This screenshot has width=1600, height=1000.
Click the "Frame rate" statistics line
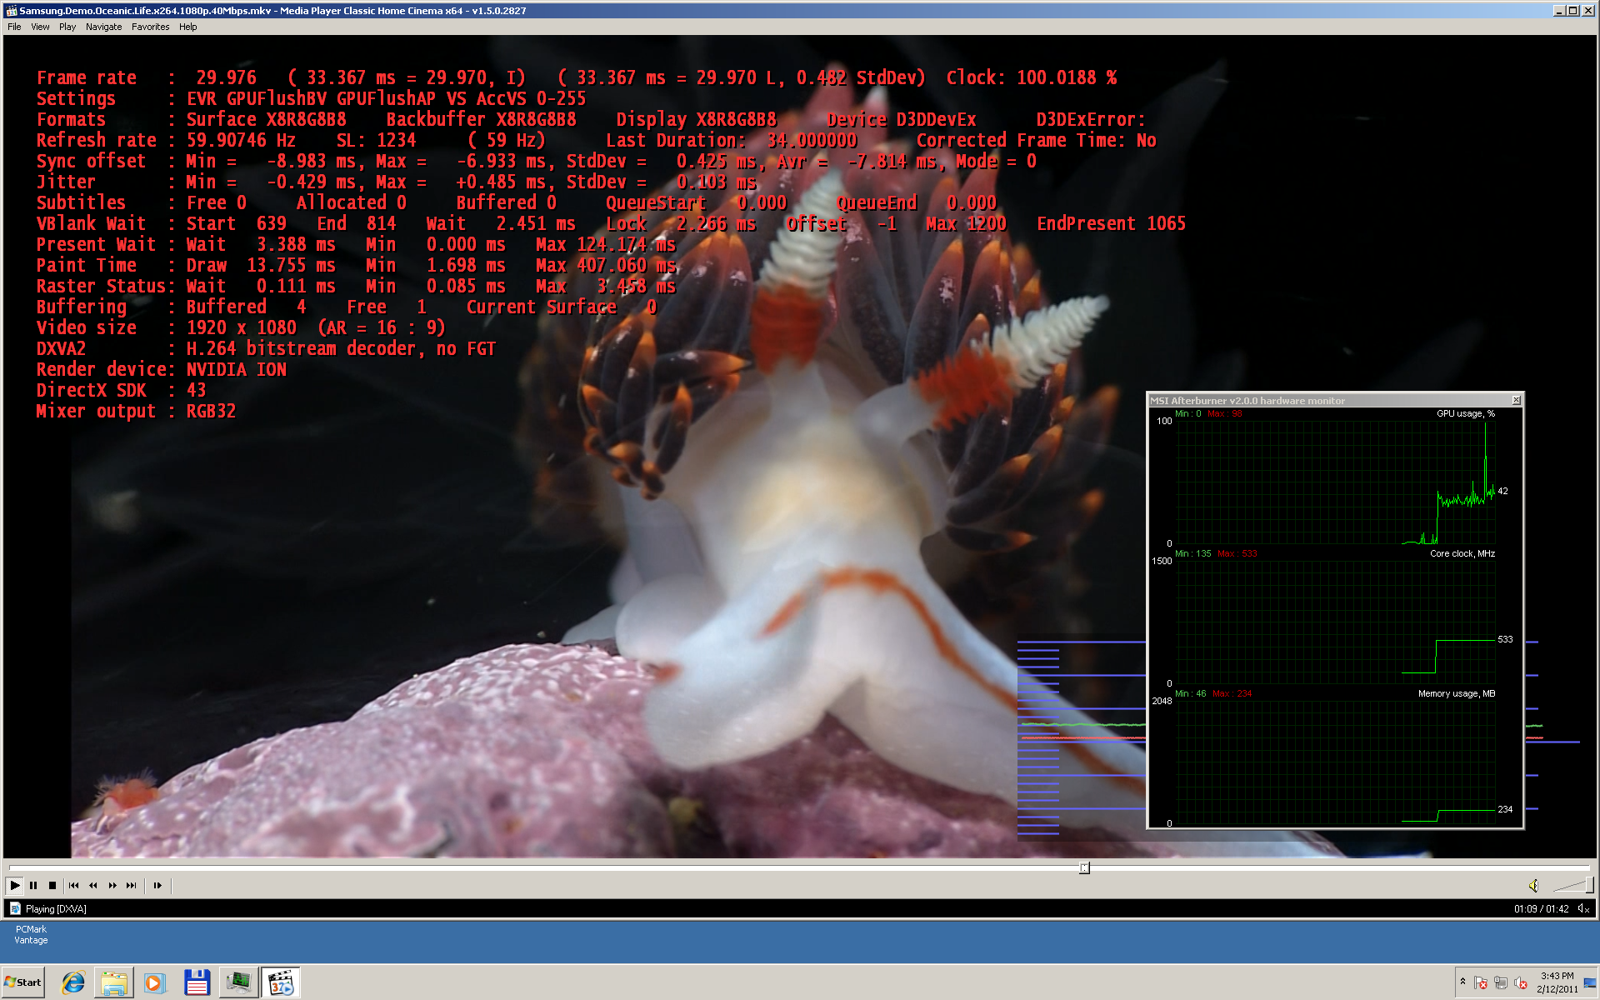click(577, 77)
